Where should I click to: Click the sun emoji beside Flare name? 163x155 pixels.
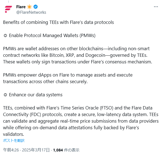[x=29, y=7]
